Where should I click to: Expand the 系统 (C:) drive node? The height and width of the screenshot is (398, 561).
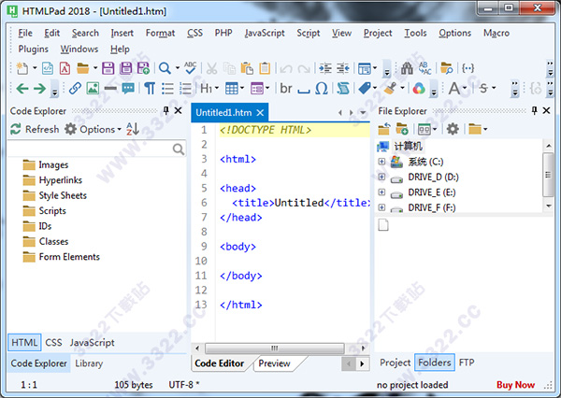click(381, 162)
